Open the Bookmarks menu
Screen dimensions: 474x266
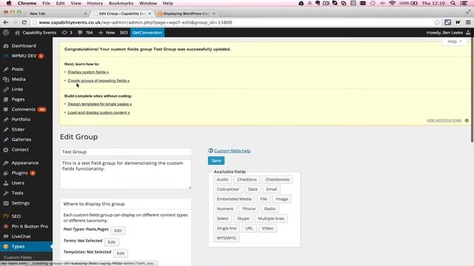point(121,3)
